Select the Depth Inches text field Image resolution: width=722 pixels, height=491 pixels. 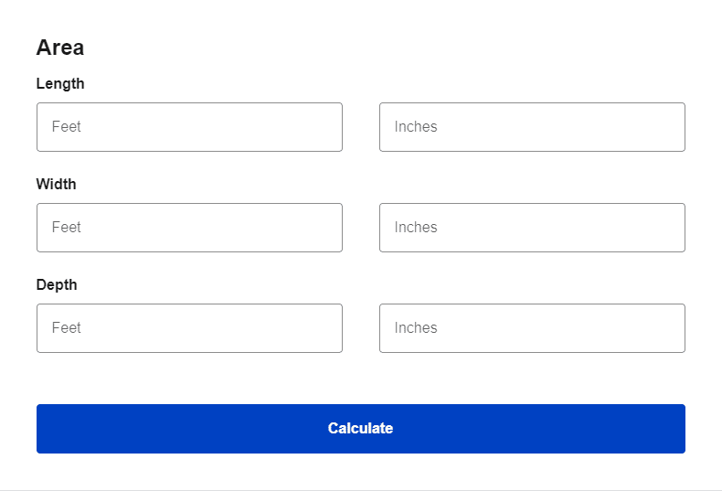click(x=532, y=328)
